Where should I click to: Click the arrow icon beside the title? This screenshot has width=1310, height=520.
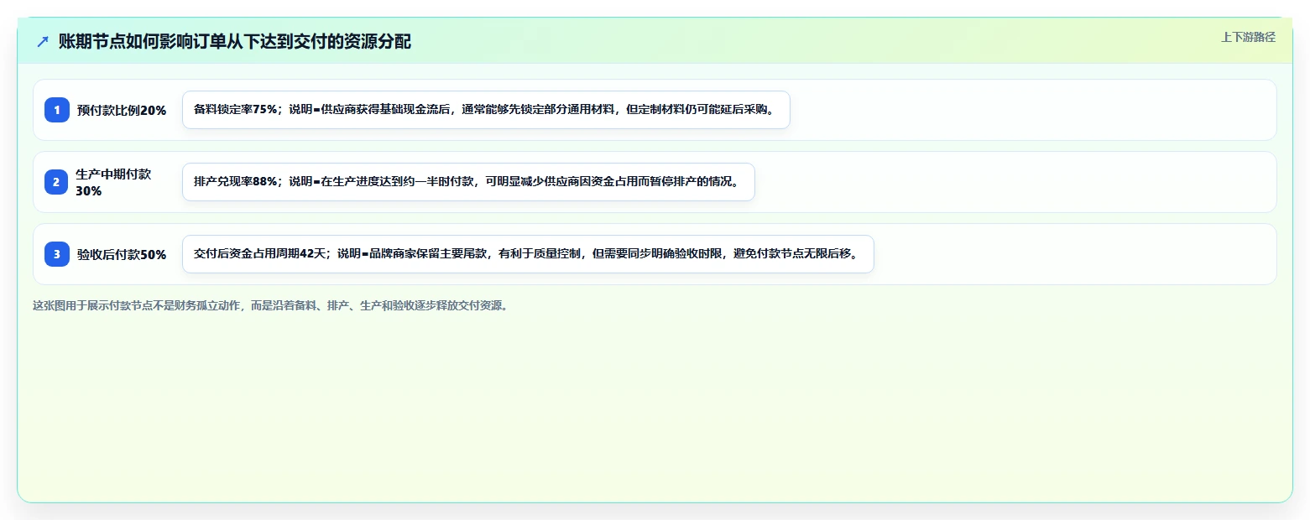click(43, 42)
